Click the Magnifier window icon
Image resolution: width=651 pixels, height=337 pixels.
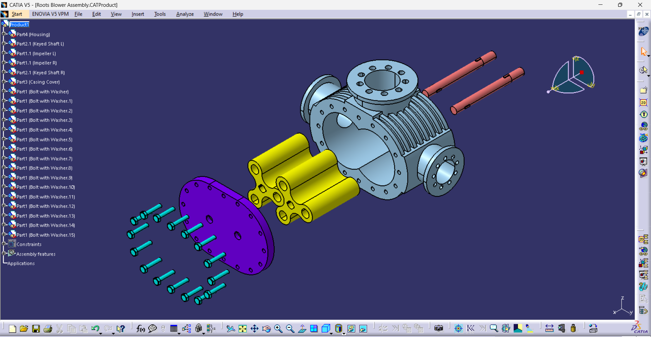tap(494, 329)
